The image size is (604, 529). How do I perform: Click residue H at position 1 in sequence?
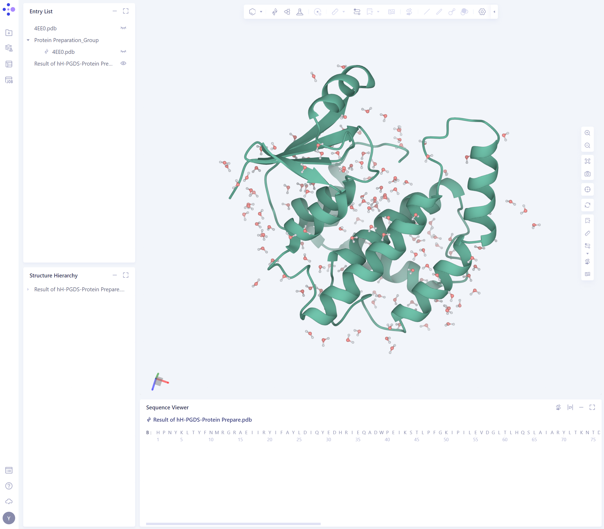(x=158, y=432)
